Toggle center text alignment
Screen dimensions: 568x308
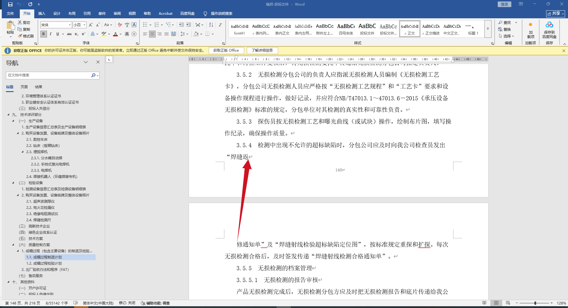(x=152, y=34)
